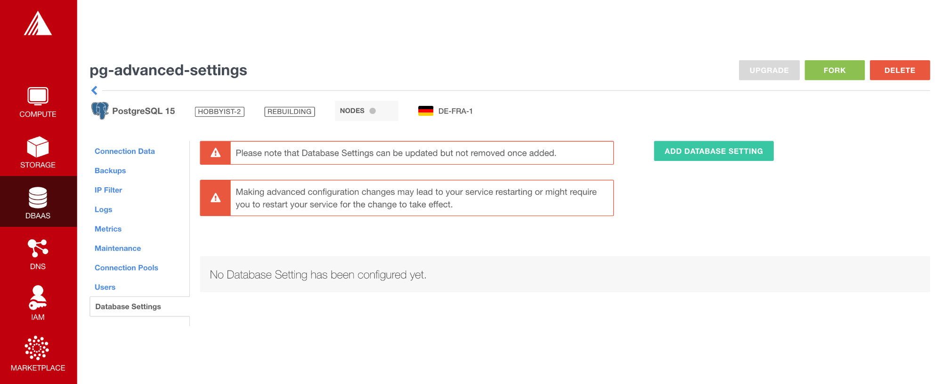This screenshot has height=384, width=942.
Task: Click the DE-FRA-1 zone label
Action: (455, 111)
